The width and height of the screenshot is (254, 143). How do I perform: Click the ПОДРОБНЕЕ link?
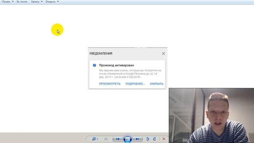point(135,84)
